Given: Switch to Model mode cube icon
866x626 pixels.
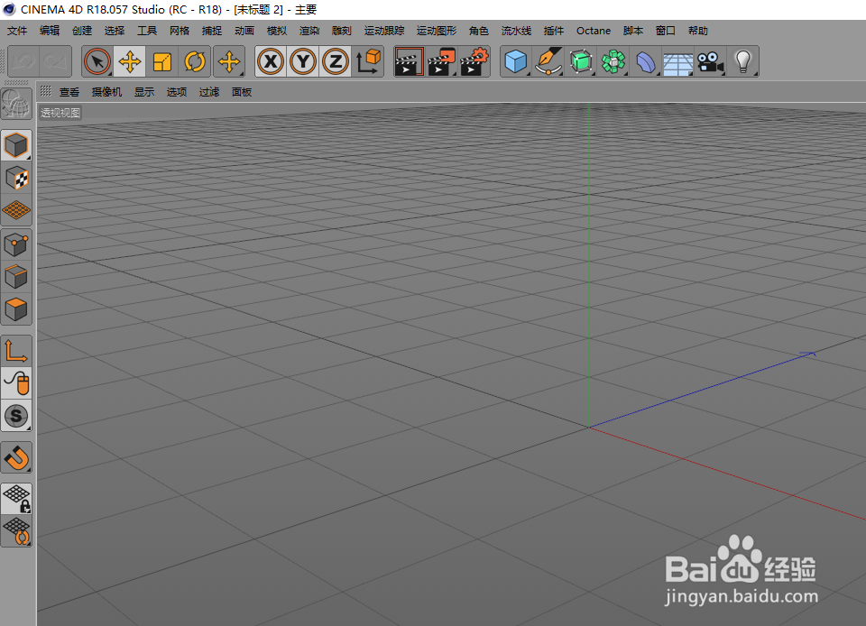Looking at the screenshot, I should tap(16, 145).
